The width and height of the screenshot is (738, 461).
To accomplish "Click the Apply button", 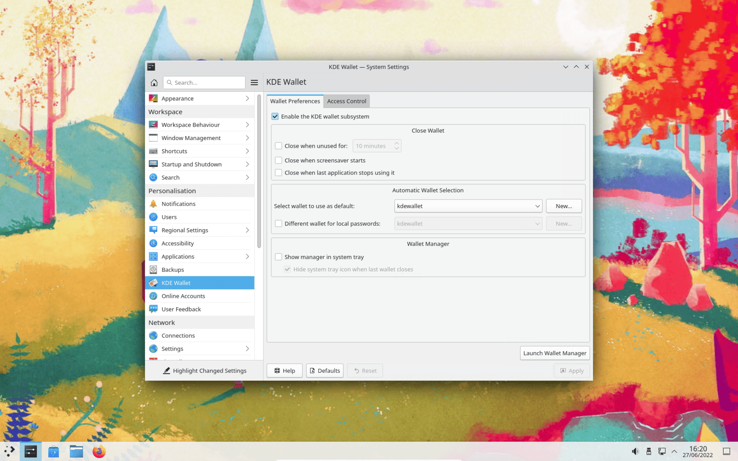I will point(572,371).
